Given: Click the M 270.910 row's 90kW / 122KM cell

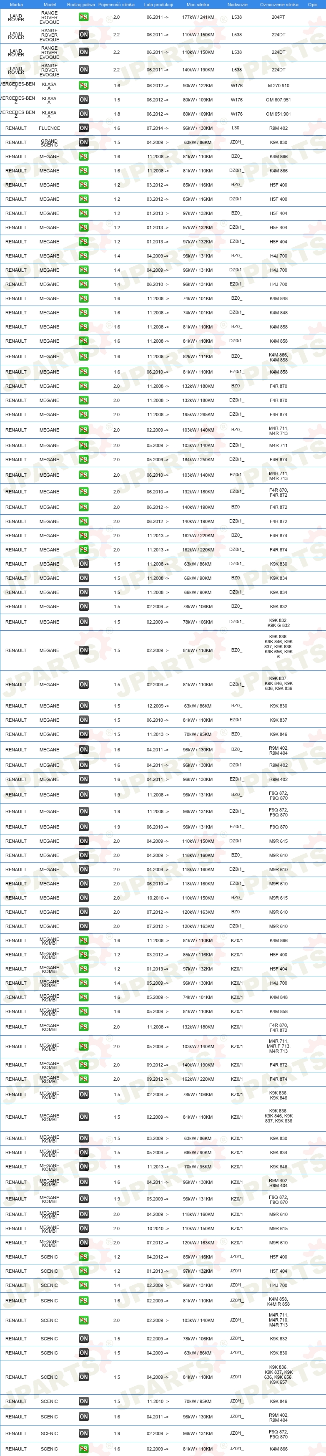Looking at the screenshot, I should pos(198,86).
